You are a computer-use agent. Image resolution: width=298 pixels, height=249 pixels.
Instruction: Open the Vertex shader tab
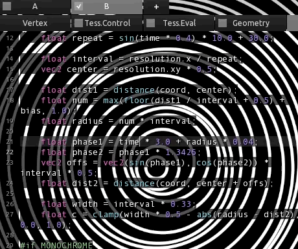pyautogui.click(x=35, y=23)
